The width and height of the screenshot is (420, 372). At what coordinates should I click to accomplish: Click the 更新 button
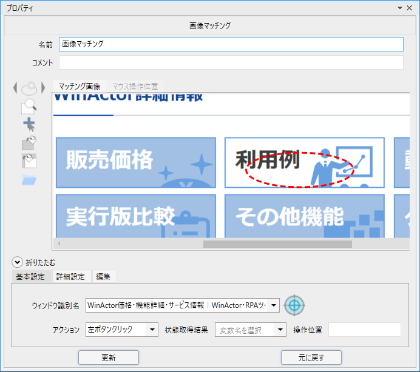tap(109, 357)
